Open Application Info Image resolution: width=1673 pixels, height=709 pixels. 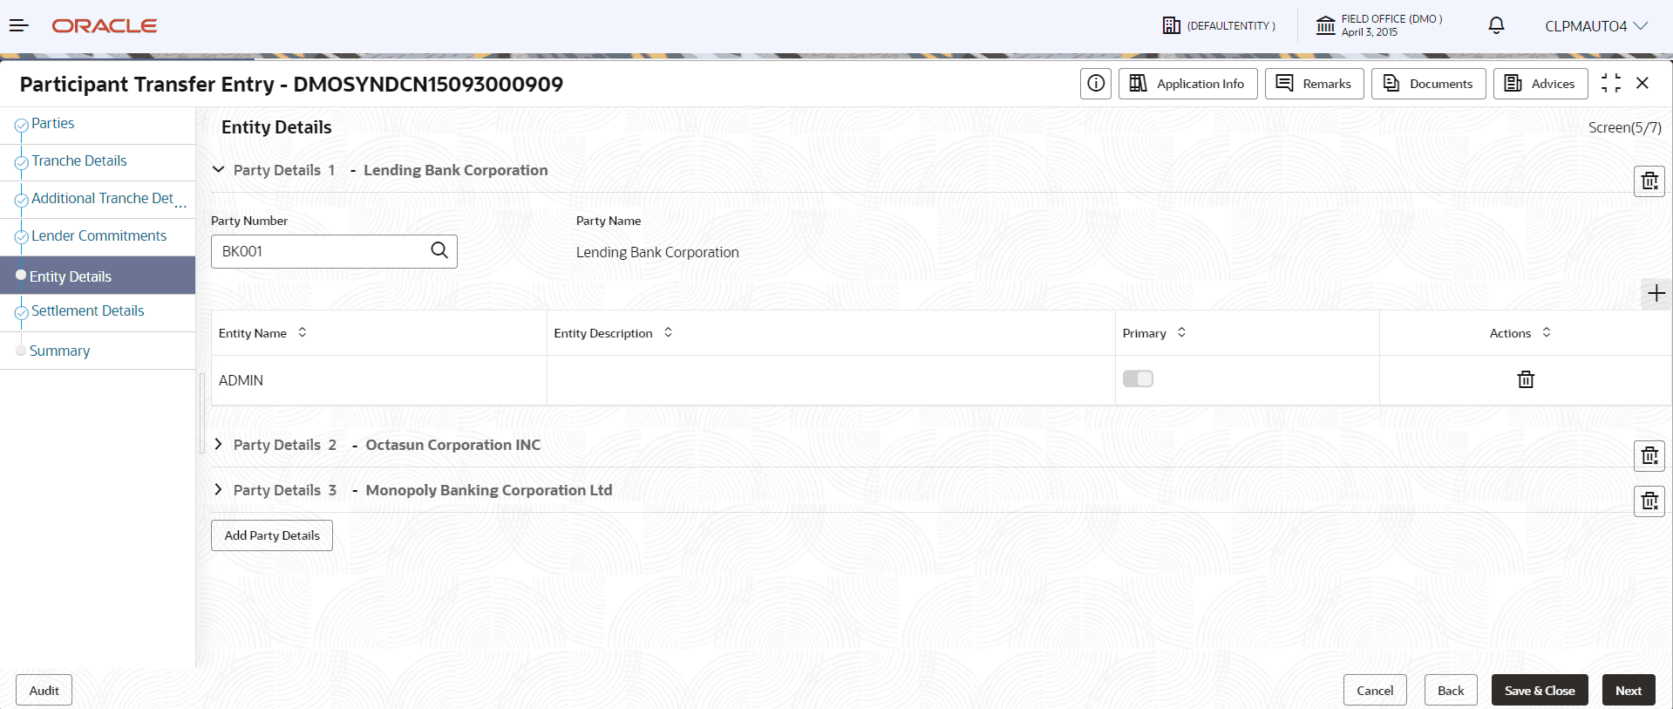pos(1188,84)
